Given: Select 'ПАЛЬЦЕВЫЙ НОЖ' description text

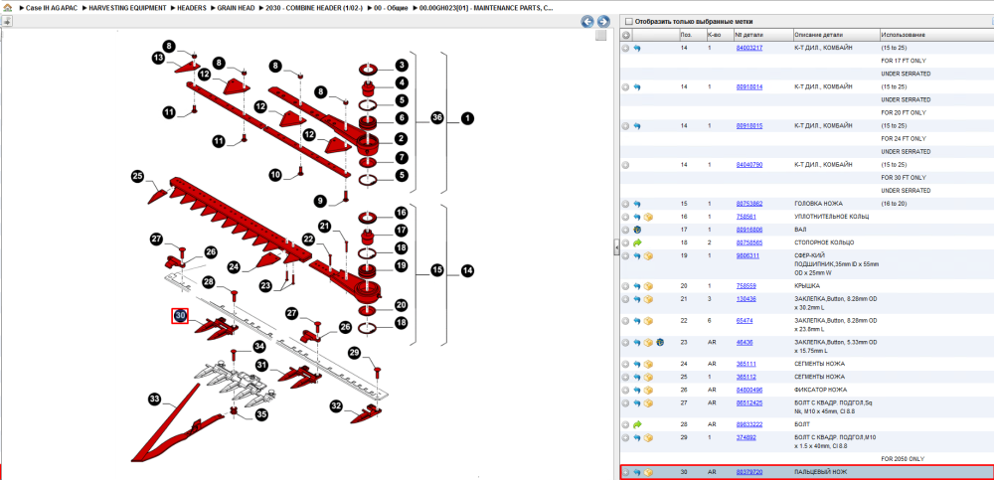Looking at the screenshot, I should [820, 472].
